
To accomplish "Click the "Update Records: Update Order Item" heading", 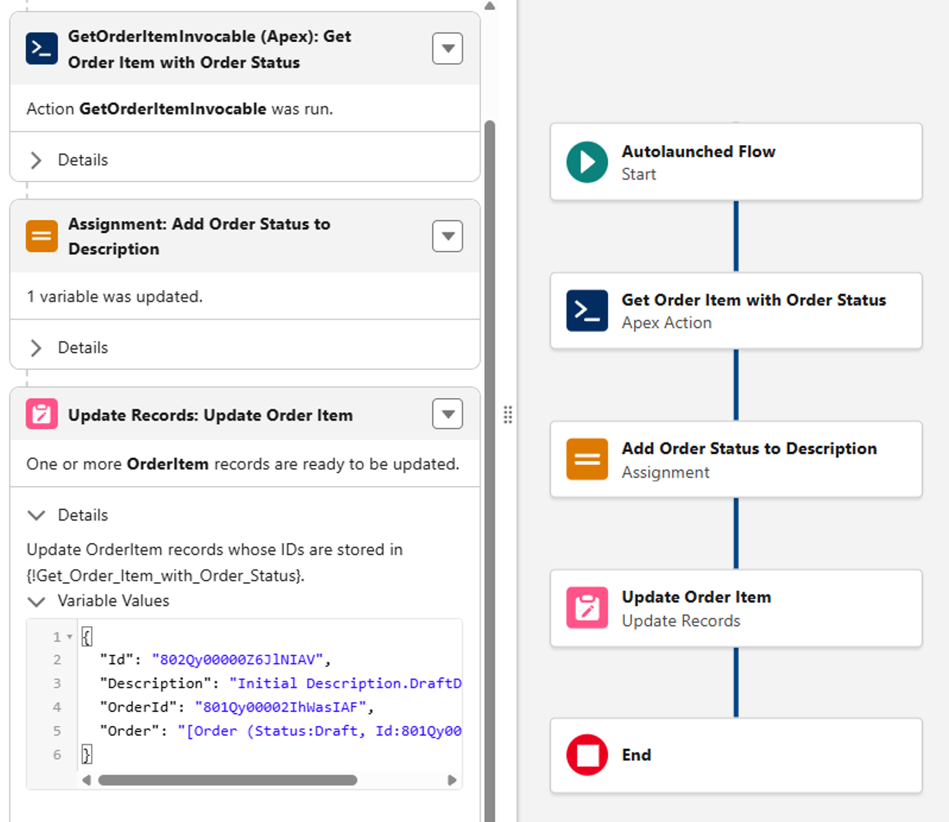I will tap(210, 415).
